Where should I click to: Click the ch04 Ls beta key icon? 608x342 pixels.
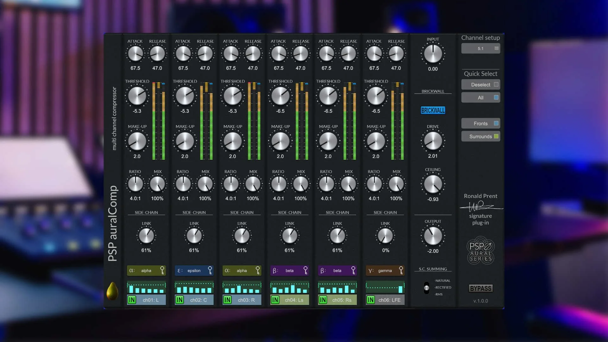tap(305, 270)
